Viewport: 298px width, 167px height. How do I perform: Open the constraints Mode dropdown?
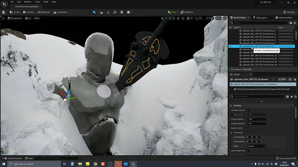(x=257, y=146)
